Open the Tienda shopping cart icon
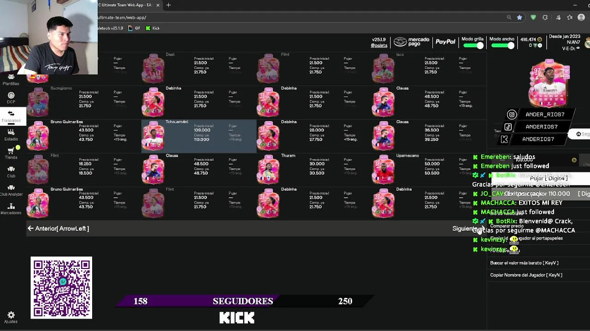 click(x=11, y=150)
